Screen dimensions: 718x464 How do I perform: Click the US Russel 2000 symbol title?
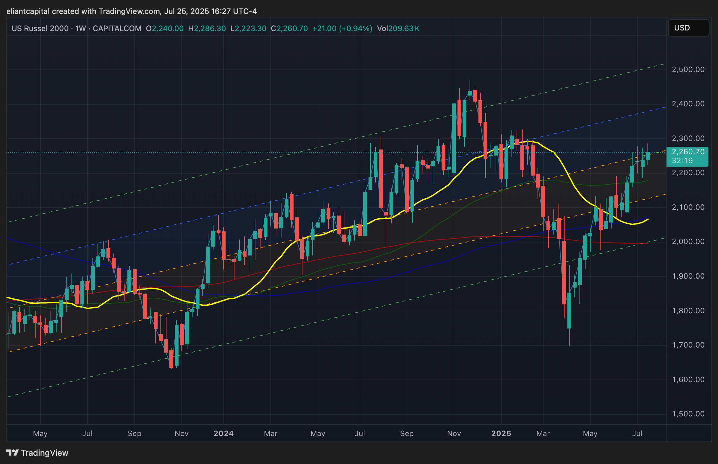pos(40,29)
